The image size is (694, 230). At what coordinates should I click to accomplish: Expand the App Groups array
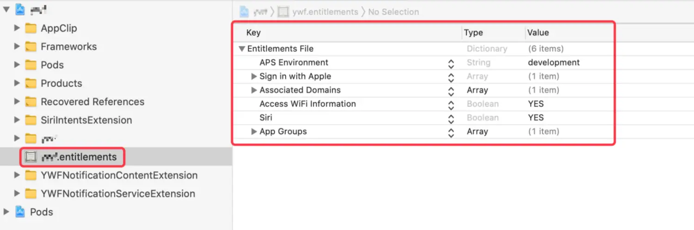point(254,131)
